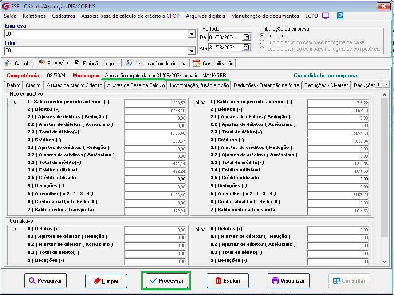Click the vertical scrollbar up arrow
The image size is (394, 295).
coord(384,95)
